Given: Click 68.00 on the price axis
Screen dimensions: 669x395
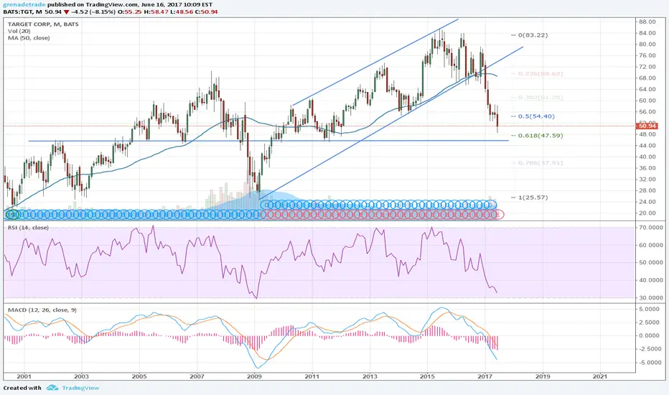Looking at the screenshot, I should click(x=647, y=78).
